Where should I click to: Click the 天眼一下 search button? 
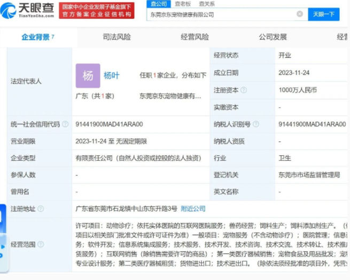[x=324, y=14]
